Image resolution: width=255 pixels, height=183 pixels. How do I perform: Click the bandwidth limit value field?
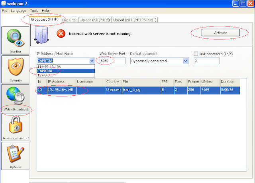coord(207,61)
